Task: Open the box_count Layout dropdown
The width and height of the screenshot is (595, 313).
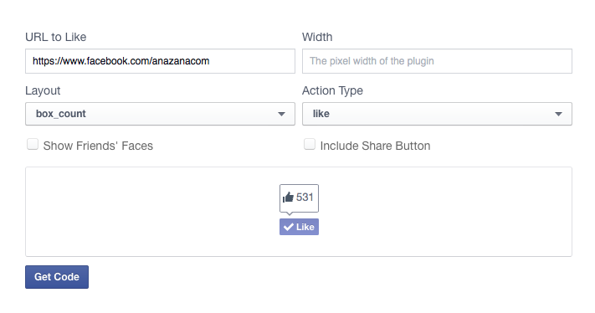Action: (160, 114)
